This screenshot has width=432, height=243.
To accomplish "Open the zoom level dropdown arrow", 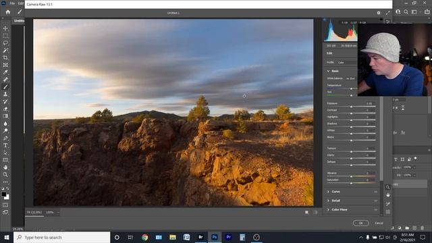I will click(x=58, y=213).
